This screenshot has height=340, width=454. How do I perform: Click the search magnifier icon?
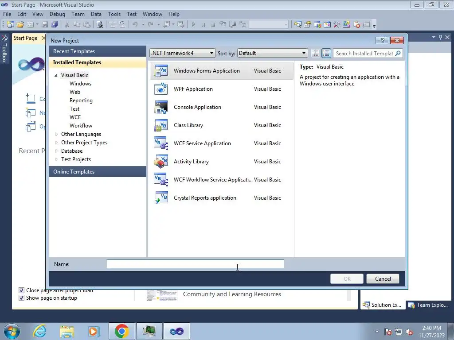pos(398,53)
